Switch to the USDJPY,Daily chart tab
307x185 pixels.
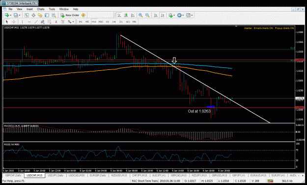[x=56, y=175]
